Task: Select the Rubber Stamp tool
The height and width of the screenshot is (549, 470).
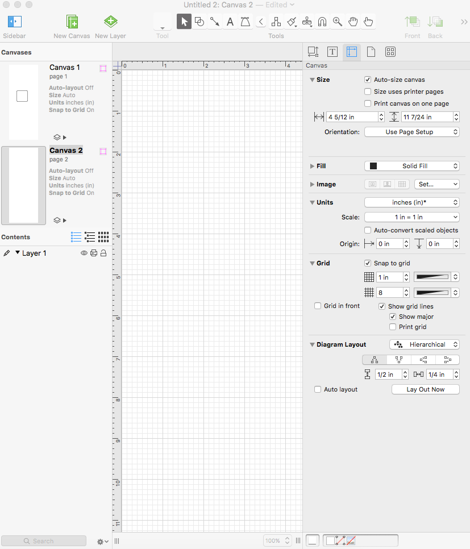Action: click(307, 22)
